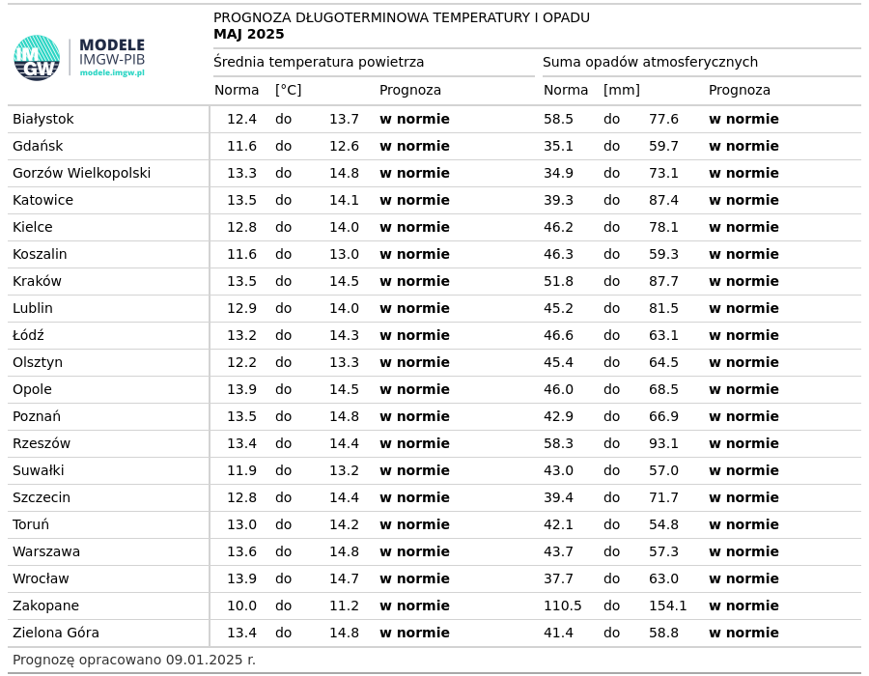Select Katowice upper temperature norm 14.1

click(x=344, y=200)
